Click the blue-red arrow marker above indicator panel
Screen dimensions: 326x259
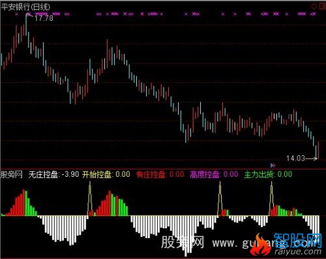point(273,166)
